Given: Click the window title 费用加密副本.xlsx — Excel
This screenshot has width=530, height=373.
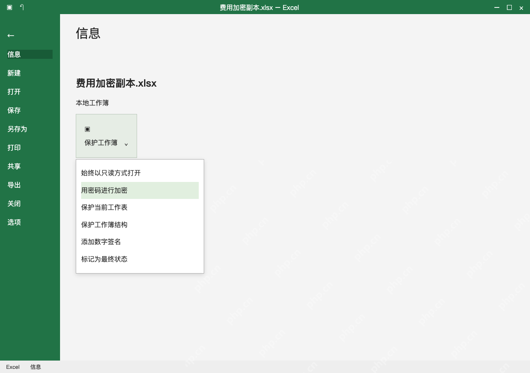Looking at the screenshot, I should 259,7.
